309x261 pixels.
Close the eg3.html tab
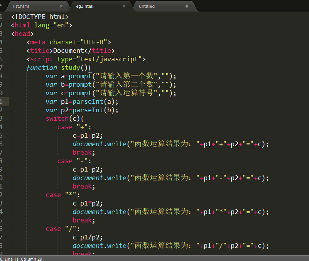[x=124, y=7]
